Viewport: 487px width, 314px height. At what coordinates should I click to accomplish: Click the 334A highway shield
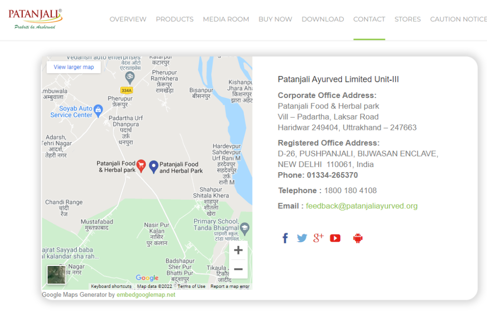pos(127,90)
